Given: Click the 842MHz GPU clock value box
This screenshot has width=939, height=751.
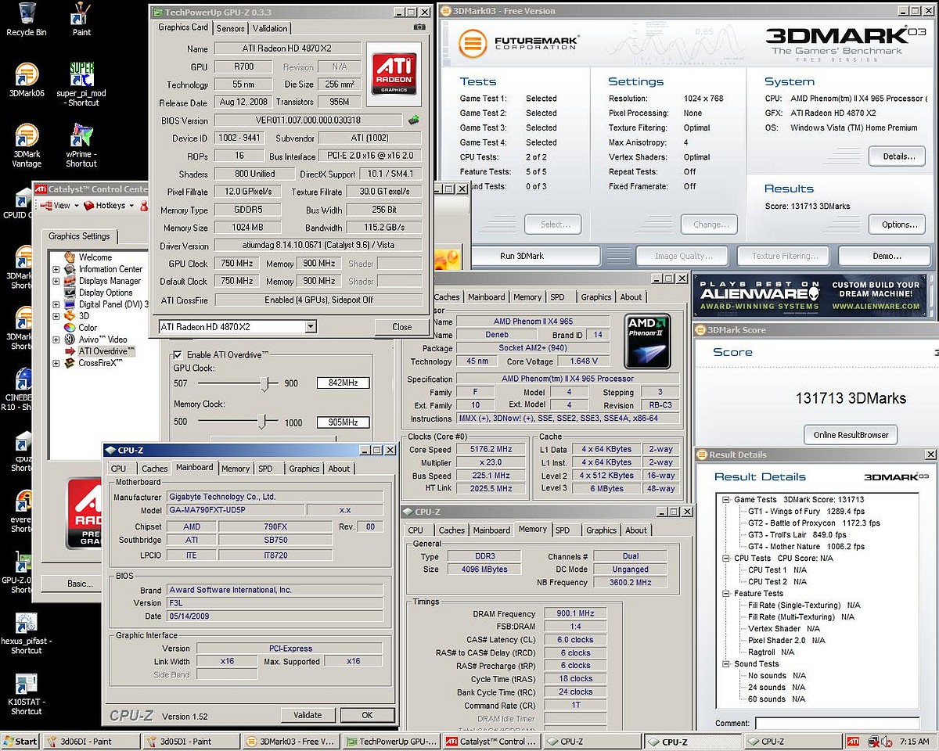Looking at the screenshot, I should tap(343, 383).
